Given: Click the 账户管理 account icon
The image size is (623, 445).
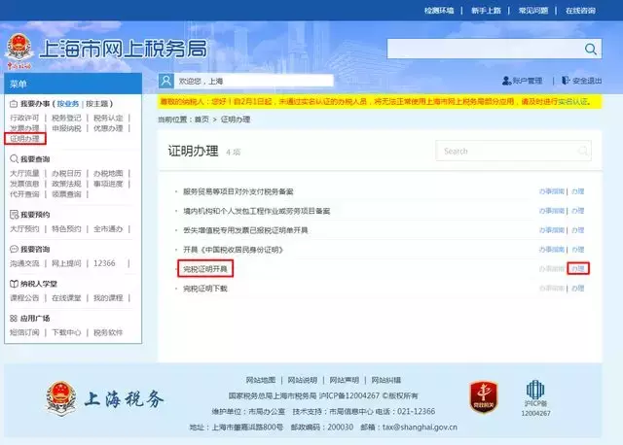Looking at the screenshot, I should [506, 81].
